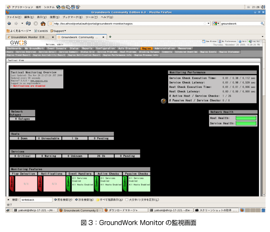Click the Passive Checks Enabled green indicator
This screenshot has width=270, height=232.
point(125,184)
